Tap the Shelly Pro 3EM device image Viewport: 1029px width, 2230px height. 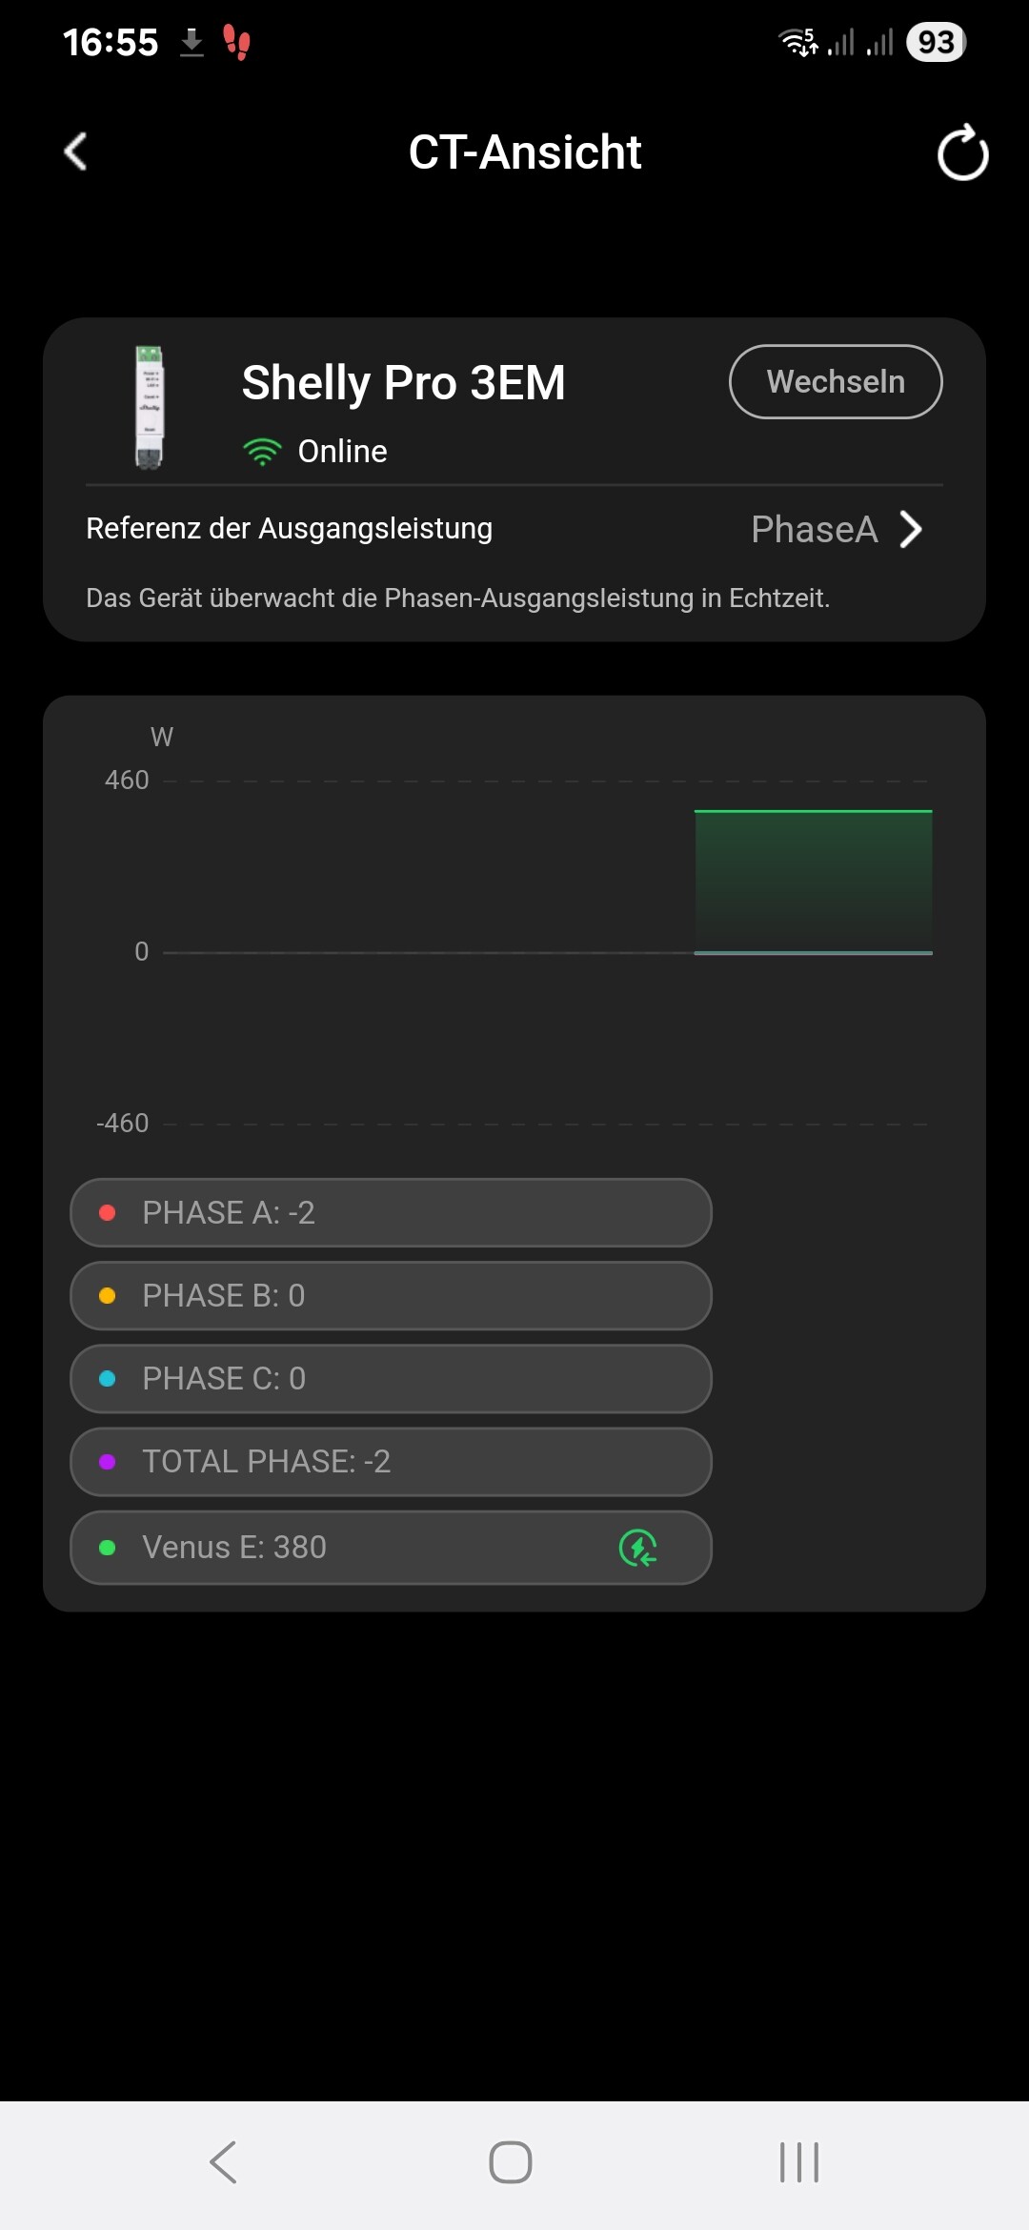(x=149, y=407)
